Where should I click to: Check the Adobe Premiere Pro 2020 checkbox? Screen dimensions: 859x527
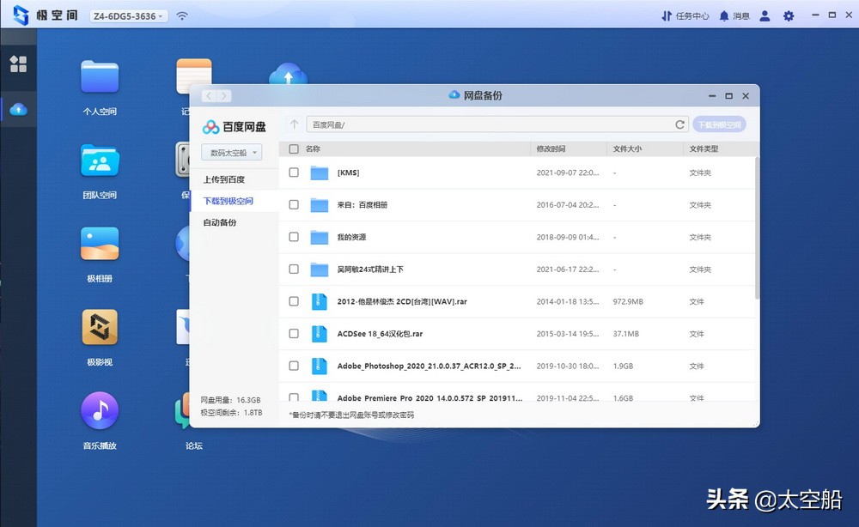(294, 397)
